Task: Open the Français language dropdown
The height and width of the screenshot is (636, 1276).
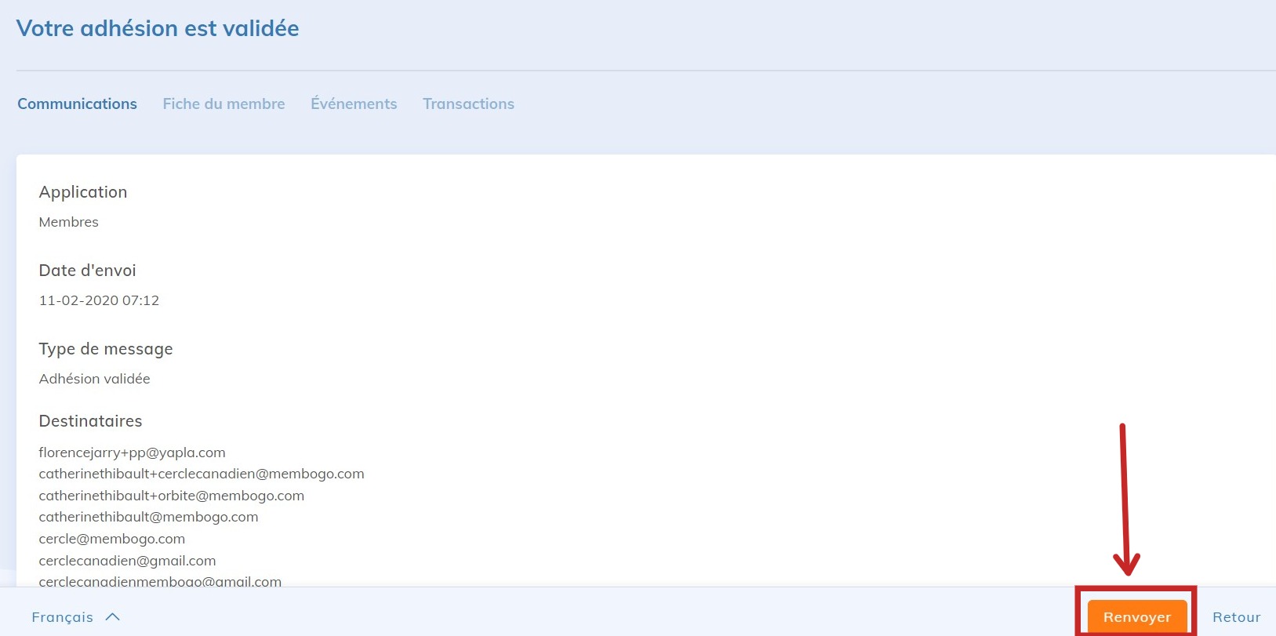Action: pyautogui.click(x=63, y=617)
